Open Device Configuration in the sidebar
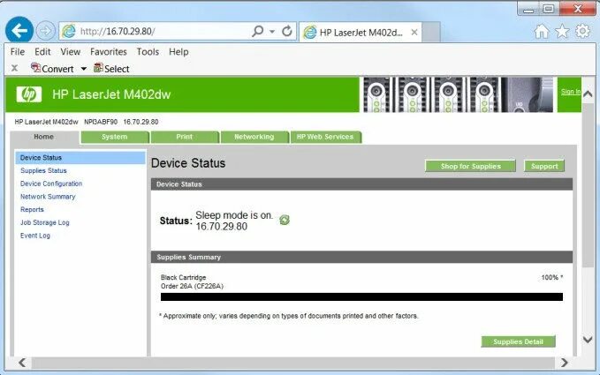600x375 pixels. pos(51,184)
